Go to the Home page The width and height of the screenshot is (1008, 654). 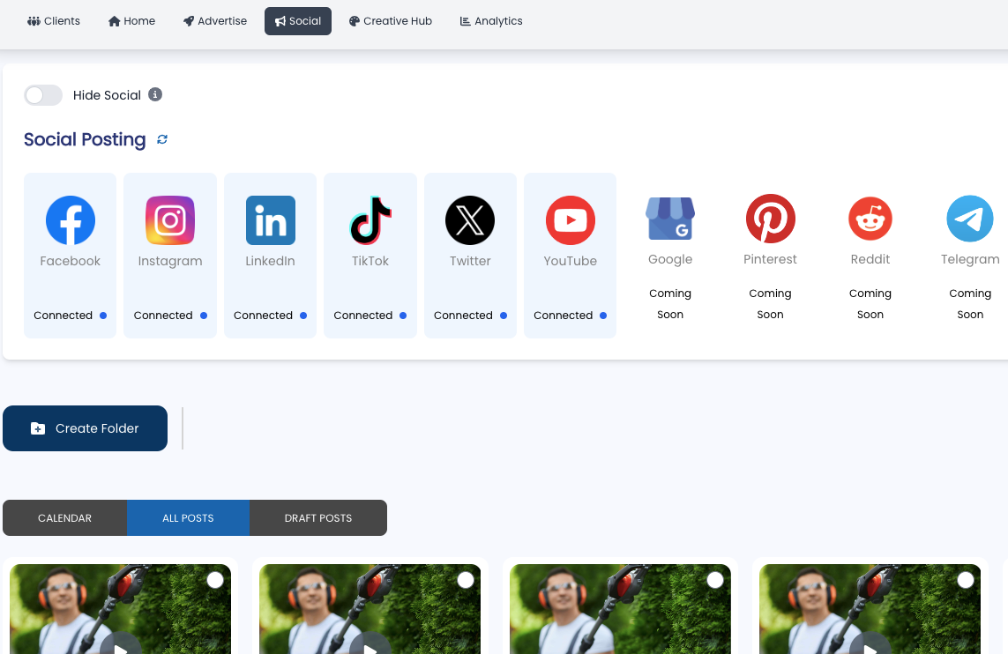[131, 21]
